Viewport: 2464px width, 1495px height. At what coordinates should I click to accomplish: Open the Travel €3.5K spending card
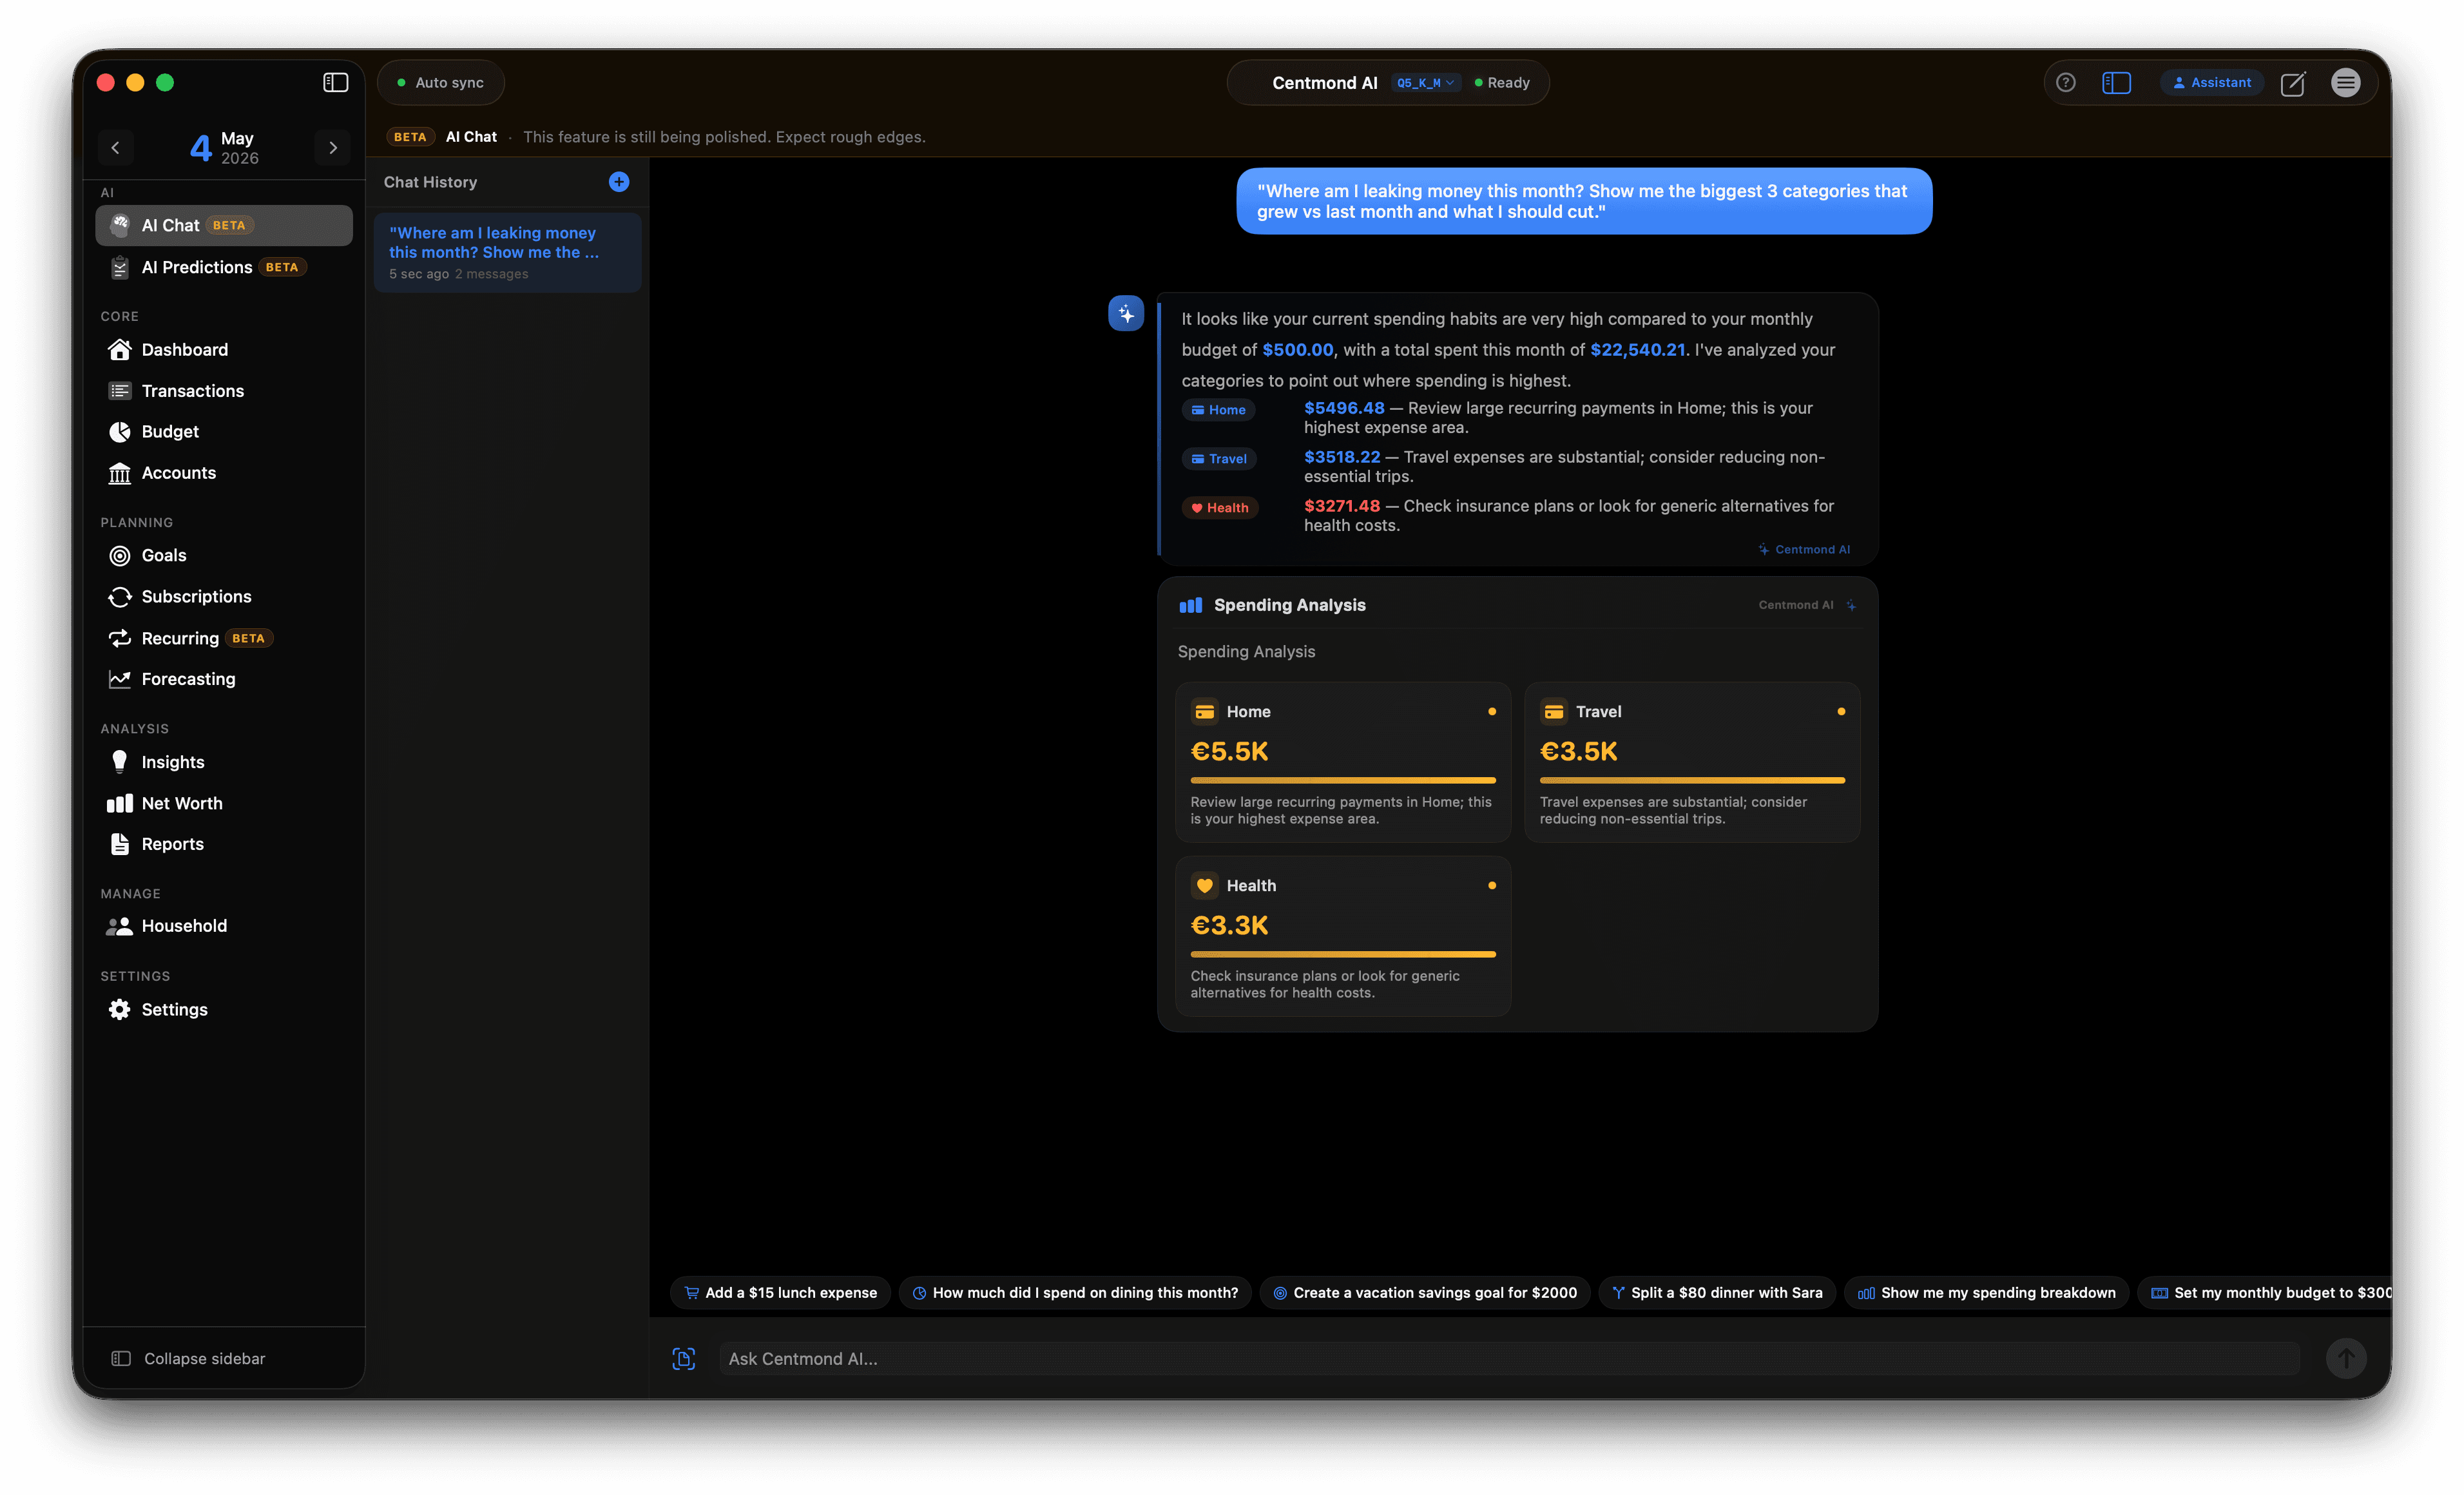(1692, 762)
